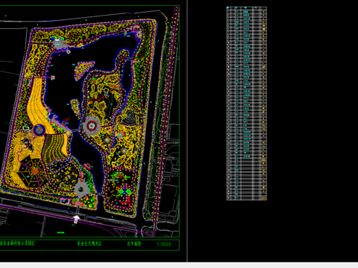Click the striped terraced field

[x=54, y=147]
